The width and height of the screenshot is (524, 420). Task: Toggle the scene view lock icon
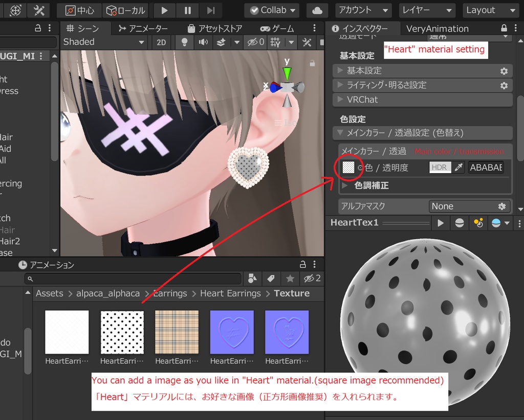pos(312,63)
